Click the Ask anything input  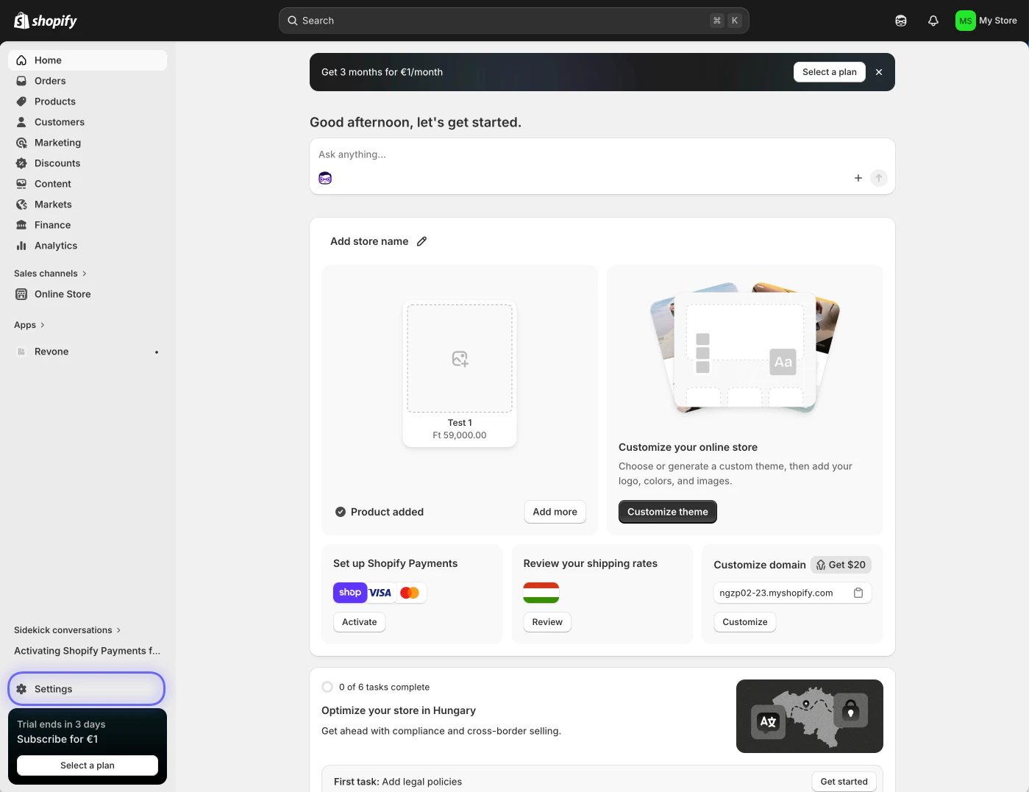[602, 154]
